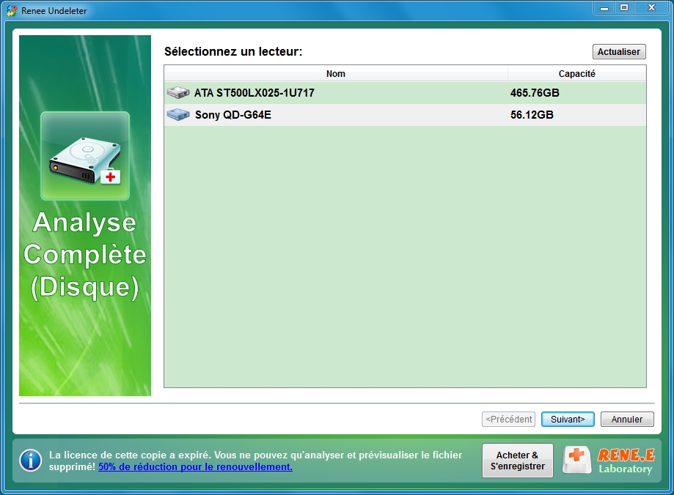The width and height of the screenshot is (674, 495).
Task: Click the ATA ST500LX025 hard drive icon
Action: pyautogui.click(x=178, y=92)
